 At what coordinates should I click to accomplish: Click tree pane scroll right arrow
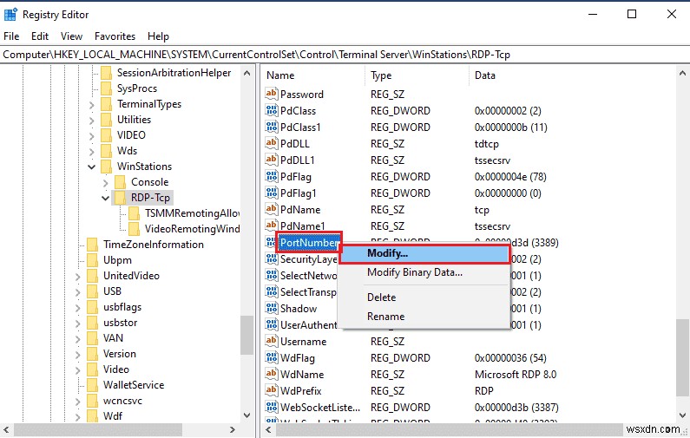tap(233, 429)
